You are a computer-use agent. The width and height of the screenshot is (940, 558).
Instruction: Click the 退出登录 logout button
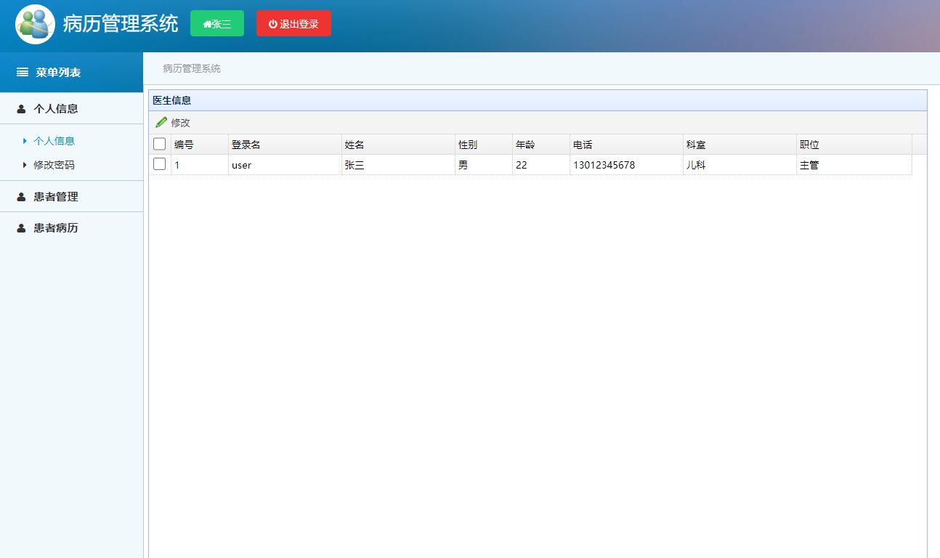pyautogui.click(x=293, y=23)
